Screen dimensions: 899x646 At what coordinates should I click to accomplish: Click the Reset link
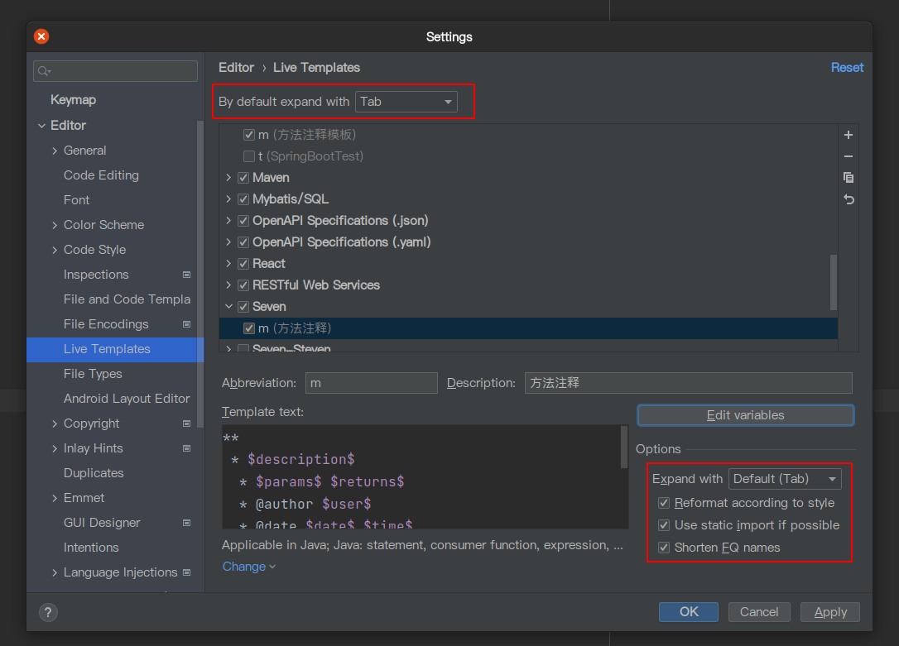[847, 68]
